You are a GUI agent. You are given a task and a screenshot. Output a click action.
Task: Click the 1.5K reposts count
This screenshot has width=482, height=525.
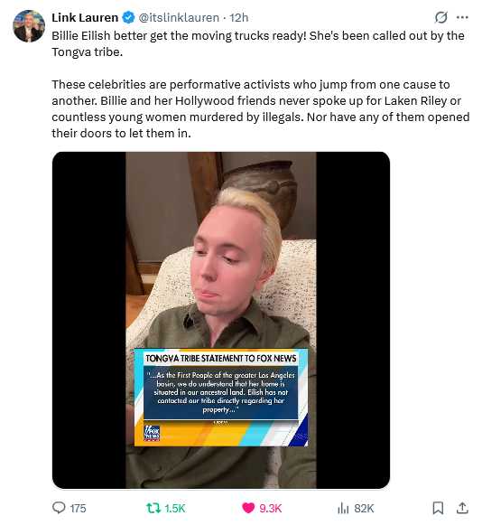[x=174, y=508]
